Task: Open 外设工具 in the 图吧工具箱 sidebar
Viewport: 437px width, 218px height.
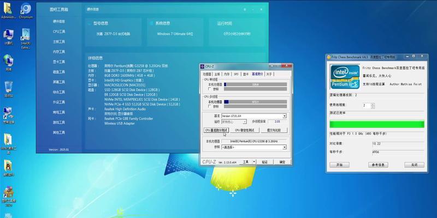Action: (59, 102)
